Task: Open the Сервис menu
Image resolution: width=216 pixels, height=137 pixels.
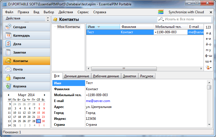Action: 83,12
